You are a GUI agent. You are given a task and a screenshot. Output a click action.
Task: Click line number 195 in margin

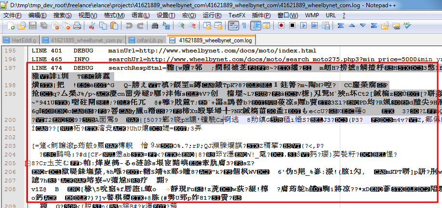coord(11,51)
